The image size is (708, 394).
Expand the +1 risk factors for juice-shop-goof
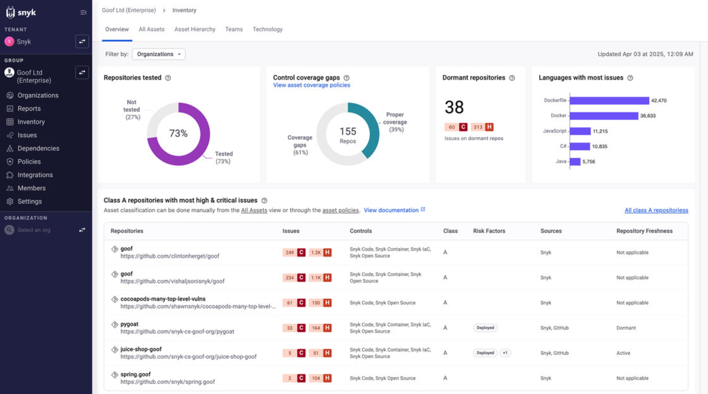click(505, 353)
